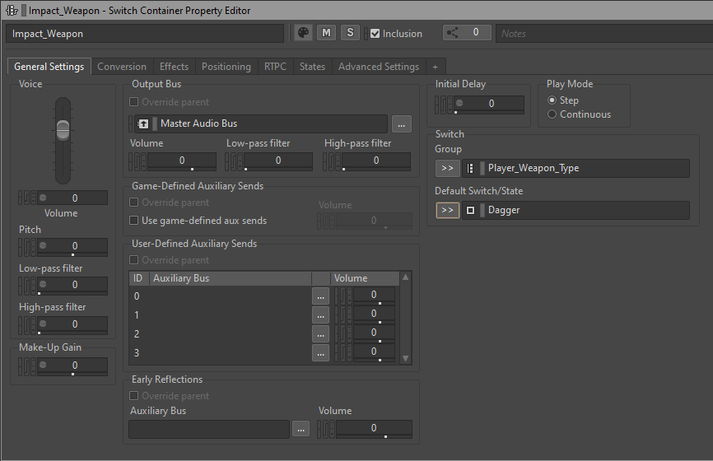Viewport: 713px width, 461px height.
Task: Click the Output Bus Low-pass filter field
Action: tap(278, 161)
